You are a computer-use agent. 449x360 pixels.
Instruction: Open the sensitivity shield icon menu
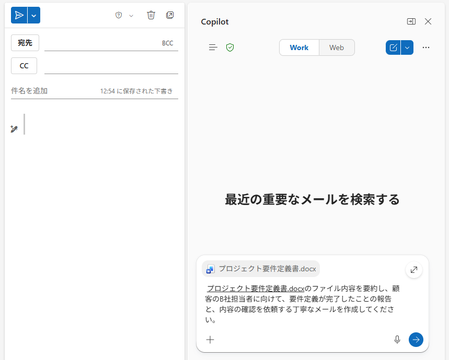coord(119,15)
